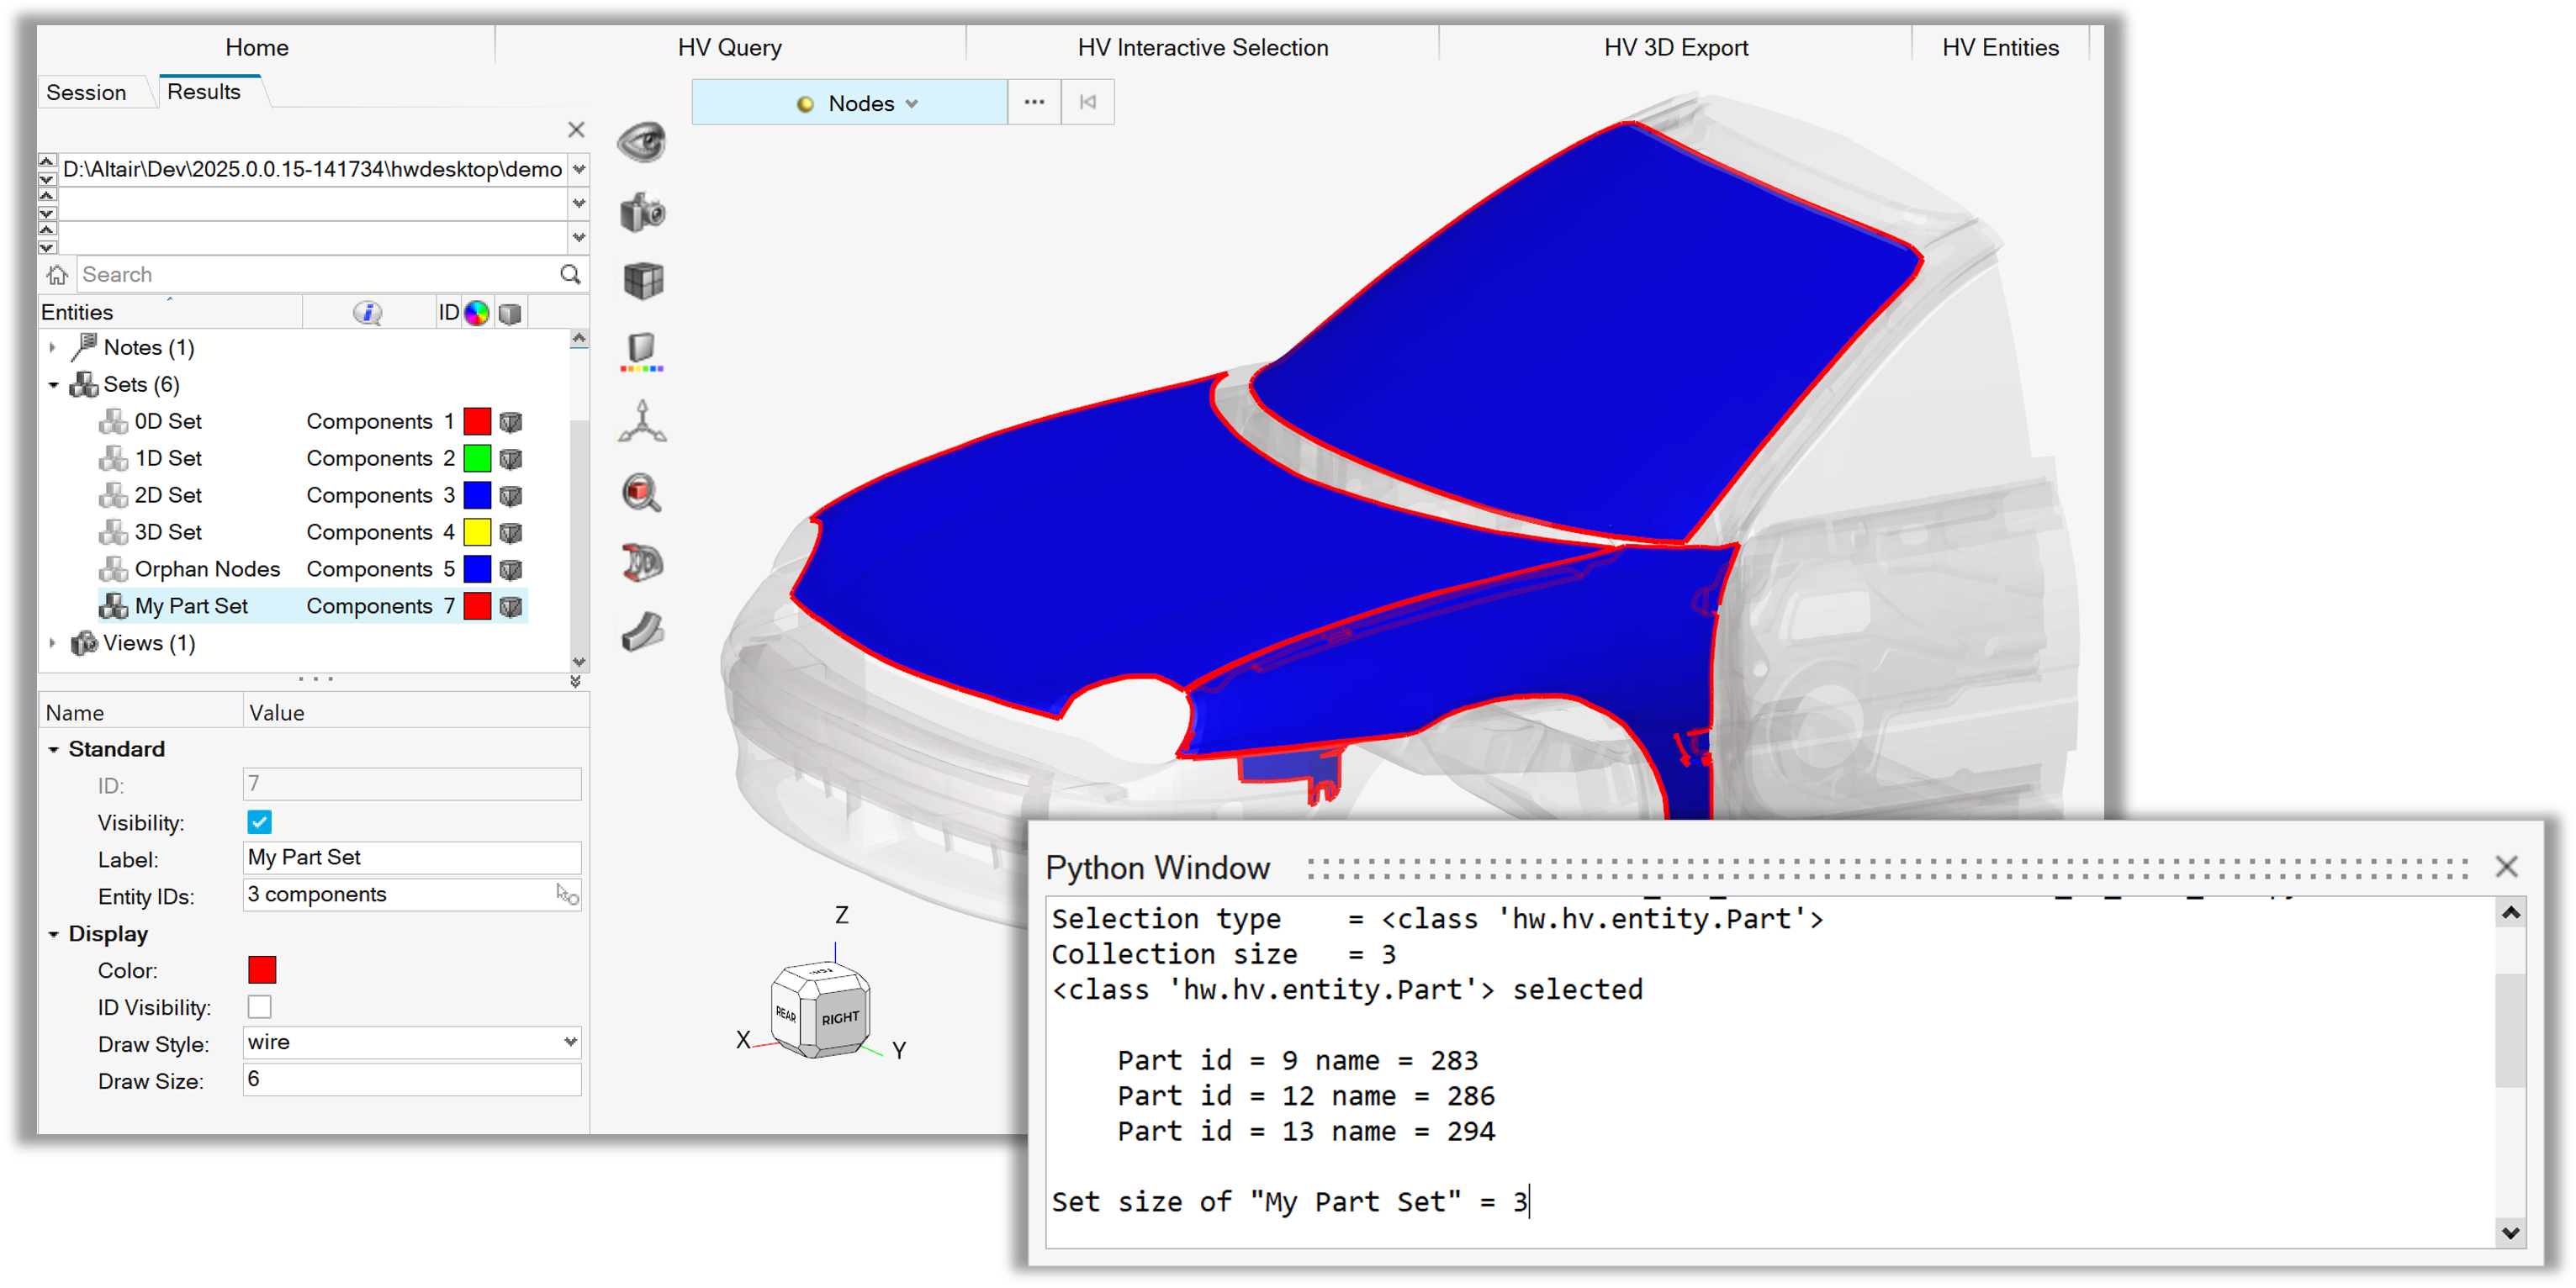Collapse the Sets tree node

pos(53,385)
